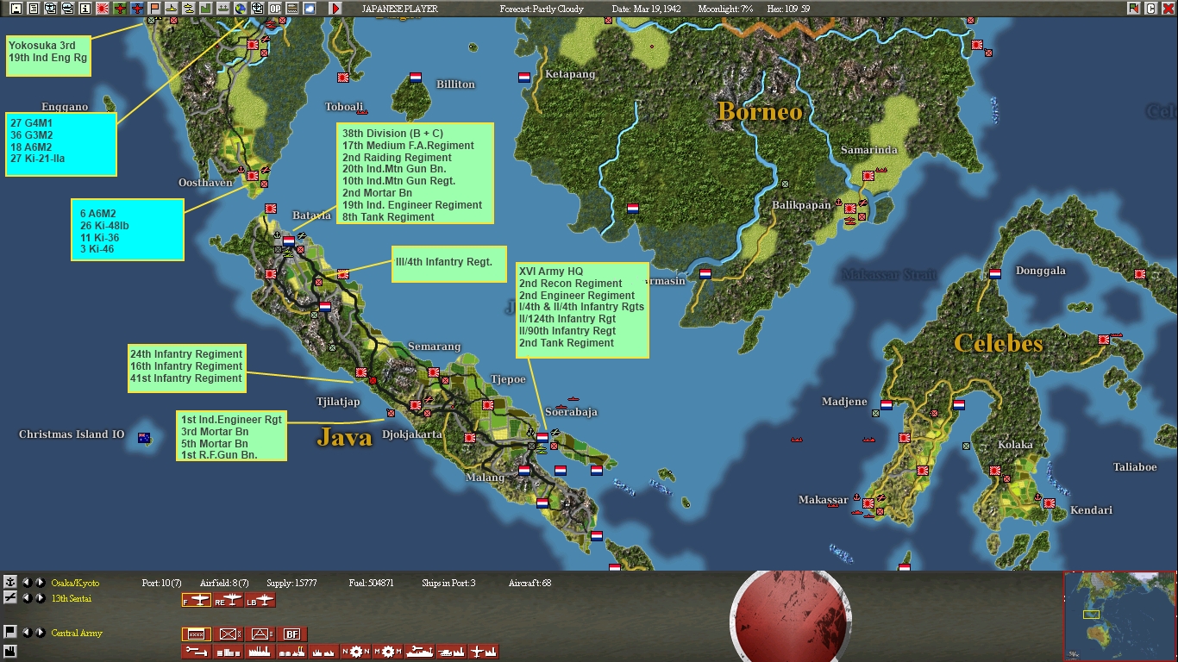Screen dimensions: 1178x662
Task: Click the world minimap thumbnail
Action: tap(1119, 615)
